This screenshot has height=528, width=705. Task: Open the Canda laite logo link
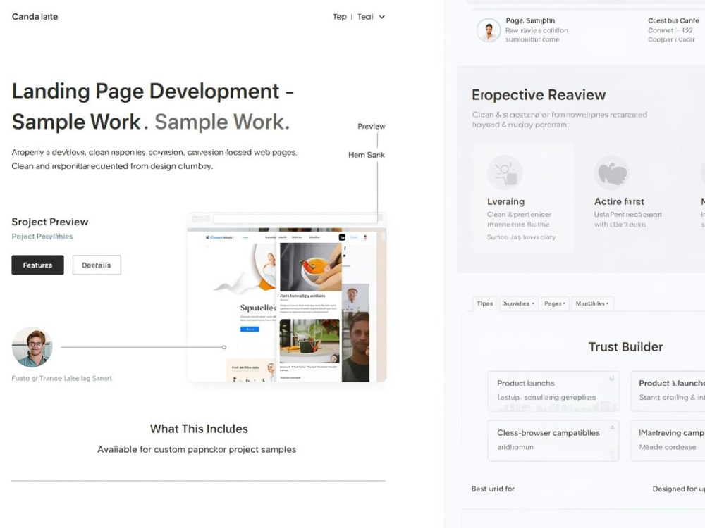[35, 17]
